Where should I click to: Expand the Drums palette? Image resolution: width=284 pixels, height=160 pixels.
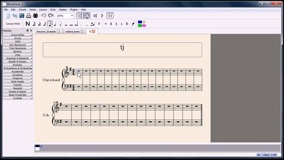18,38
